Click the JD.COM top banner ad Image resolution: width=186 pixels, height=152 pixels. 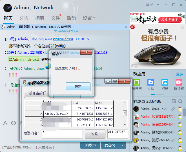pos(158,18)
